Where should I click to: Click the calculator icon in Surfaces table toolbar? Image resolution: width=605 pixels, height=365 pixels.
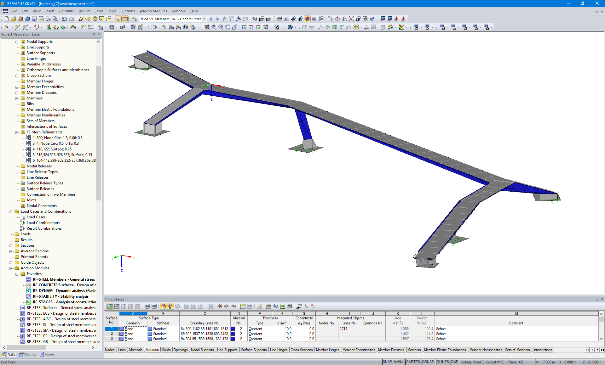(x=290, y=306)
